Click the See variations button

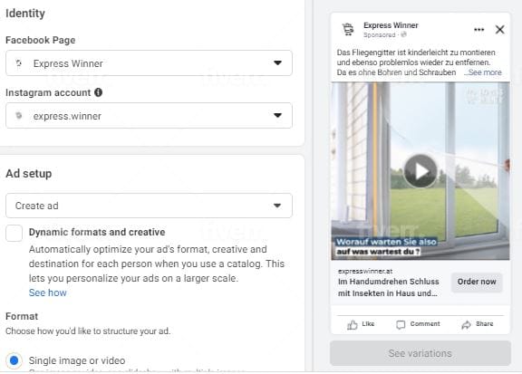tap(420, 353)
